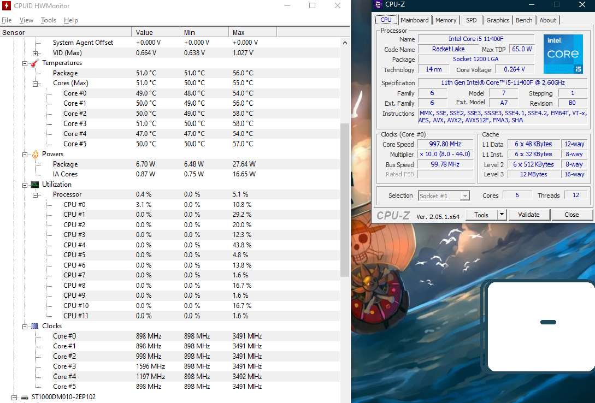Switch to the SPD tab in CPU-Z
Viewport: 595px width, 403px height.
(x=472, y=20)
